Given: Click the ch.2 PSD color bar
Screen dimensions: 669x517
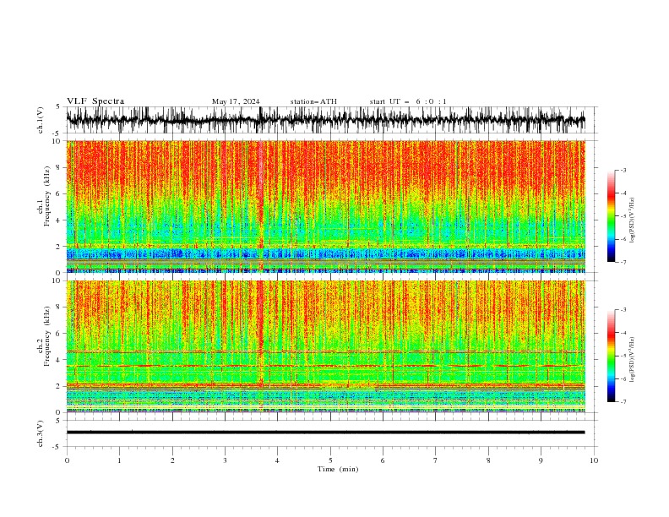Looking at the screenshot, I should pos(611,356).
